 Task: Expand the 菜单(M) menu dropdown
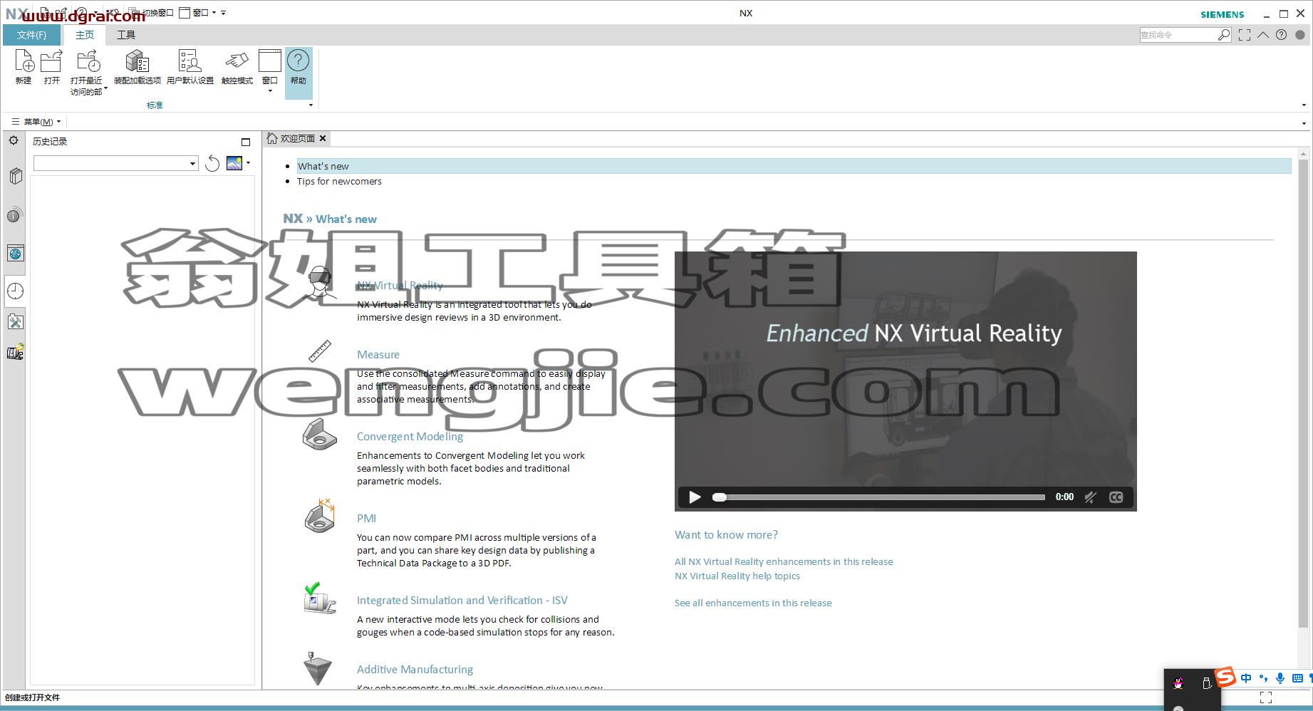(x=36, y=122)
